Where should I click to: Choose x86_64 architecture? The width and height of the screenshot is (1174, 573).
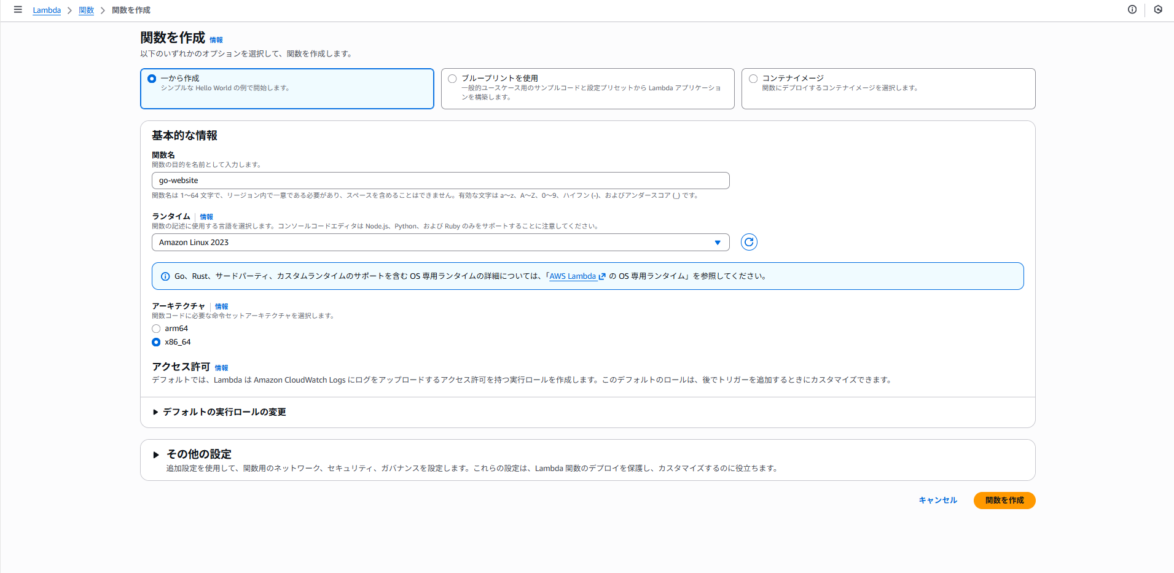pos(156,342)
